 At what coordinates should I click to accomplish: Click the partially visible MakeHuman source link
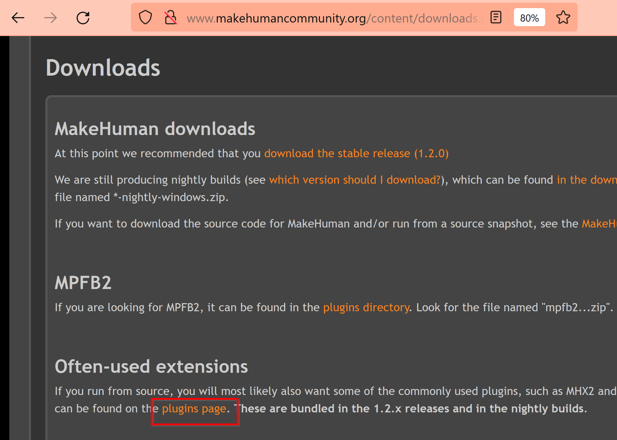[x=599, y=224]
